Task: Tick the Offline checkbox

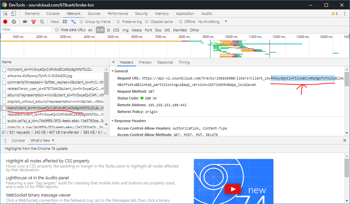Action: tap(180, 22)
